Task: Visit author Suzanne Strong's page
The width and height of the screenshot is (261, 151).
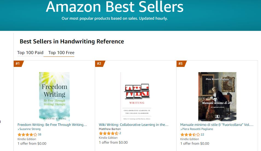Action: point(30,129)
